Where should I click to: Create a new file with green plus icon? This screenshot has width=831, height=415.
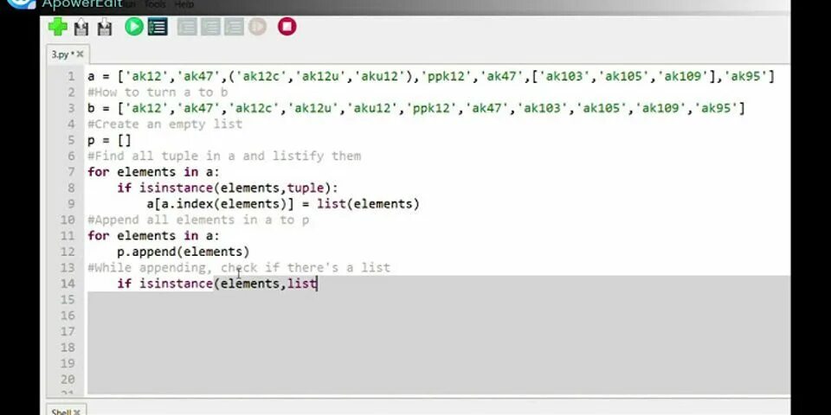(x=58, y=27)
